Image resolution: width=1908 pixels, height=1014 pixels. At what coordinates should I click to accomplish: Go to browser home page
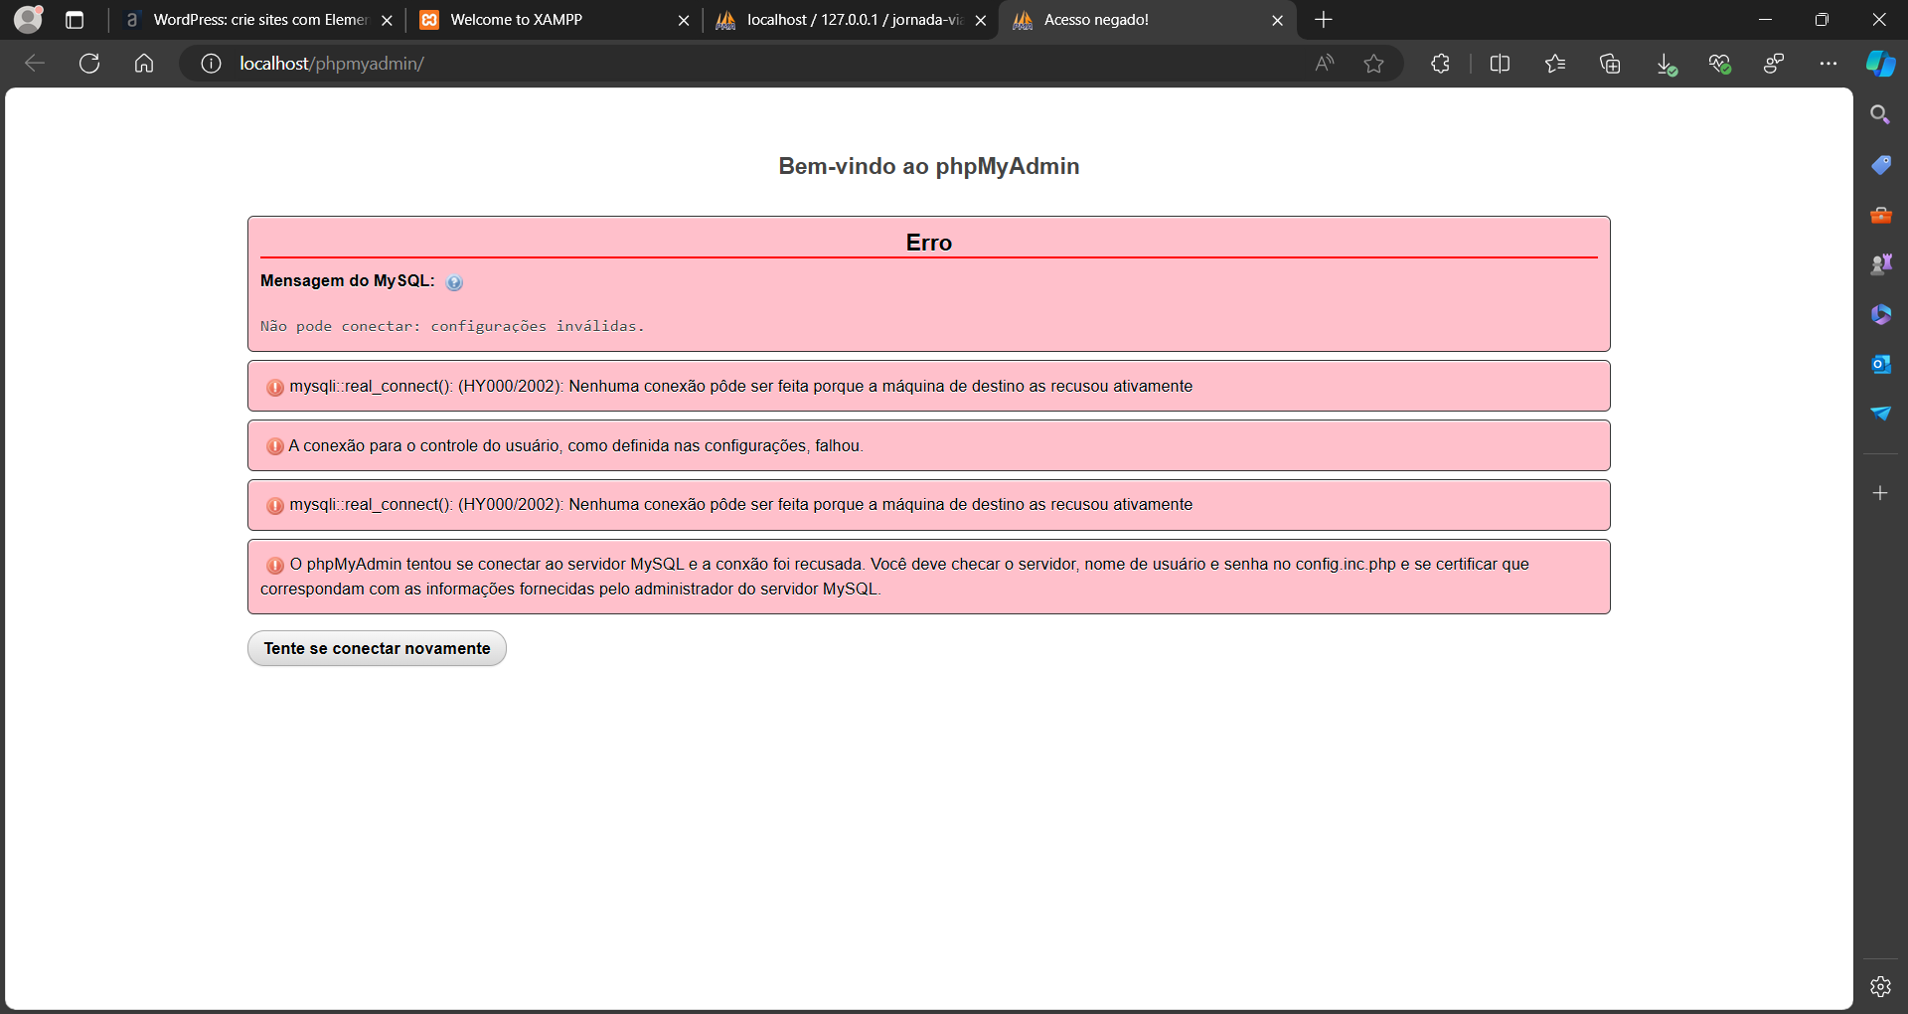coord(144,64)
